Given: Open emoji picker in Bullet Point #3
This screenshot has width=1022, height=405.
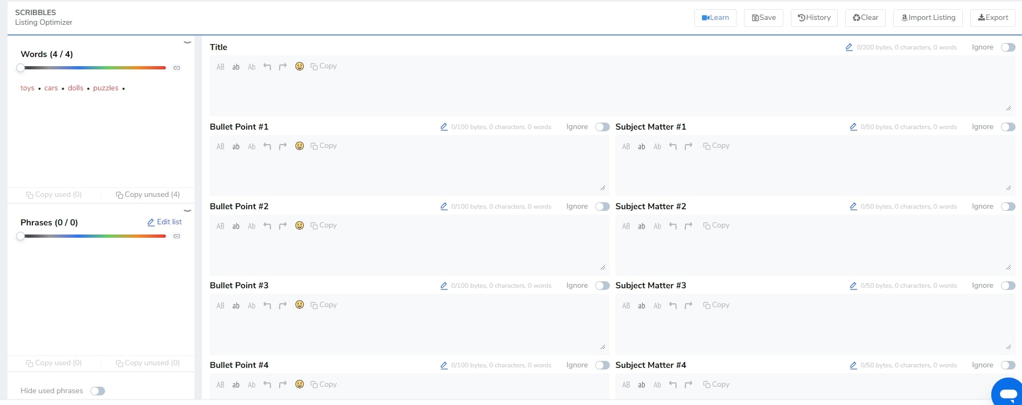Looking at the screenshot, I should click(300, 304).
